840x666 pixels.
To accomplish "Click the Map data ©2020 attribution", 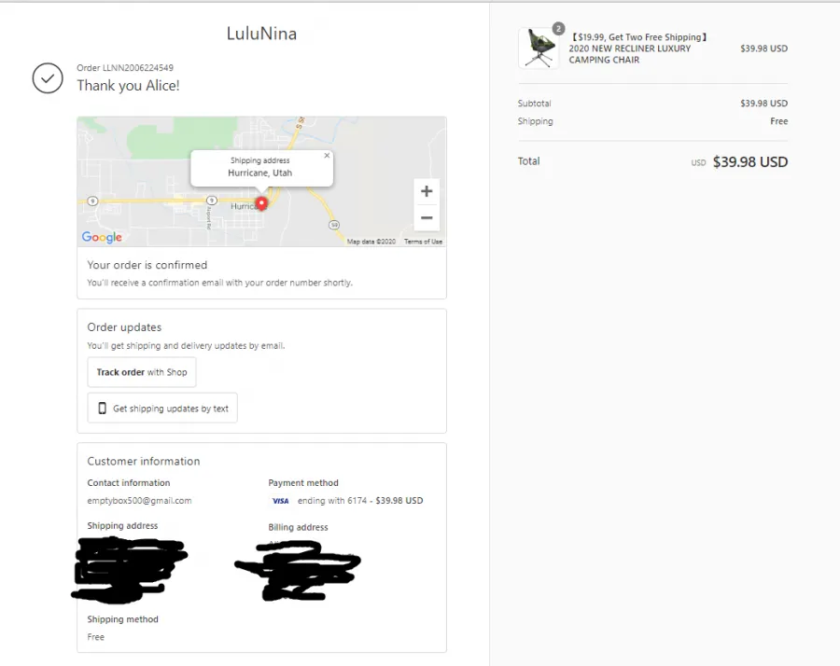I will [371, 242].
